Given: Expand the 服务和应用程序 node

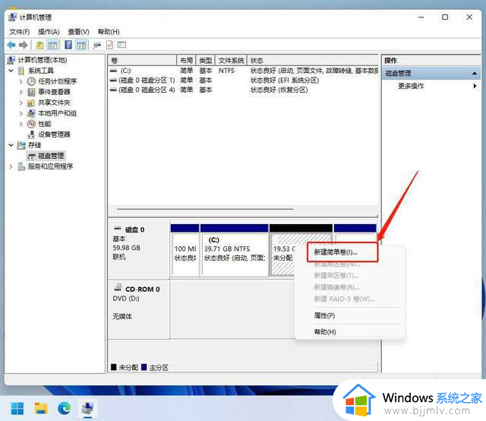Looking at the screenshot, I should point(11,166).
